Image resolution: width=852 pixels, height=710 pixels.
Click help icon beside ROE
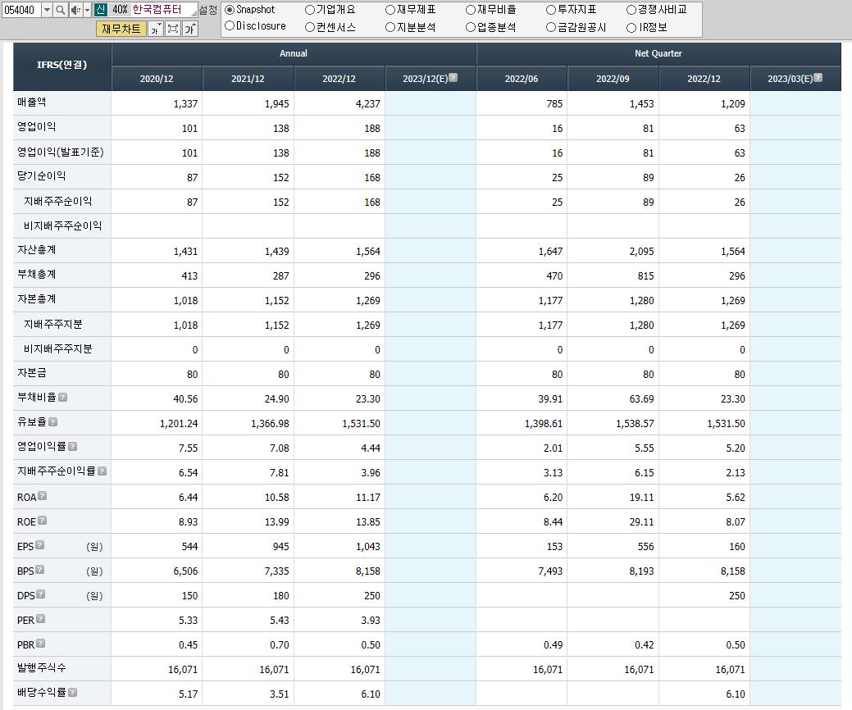click(43, 520)
